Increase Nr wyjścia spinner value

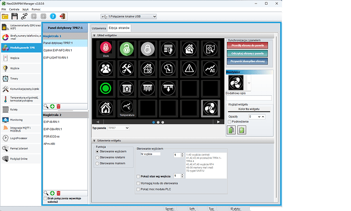182,154
